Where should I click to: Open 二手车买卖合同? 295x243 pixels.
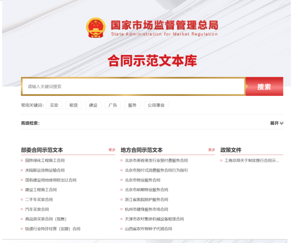pos(39,200)
